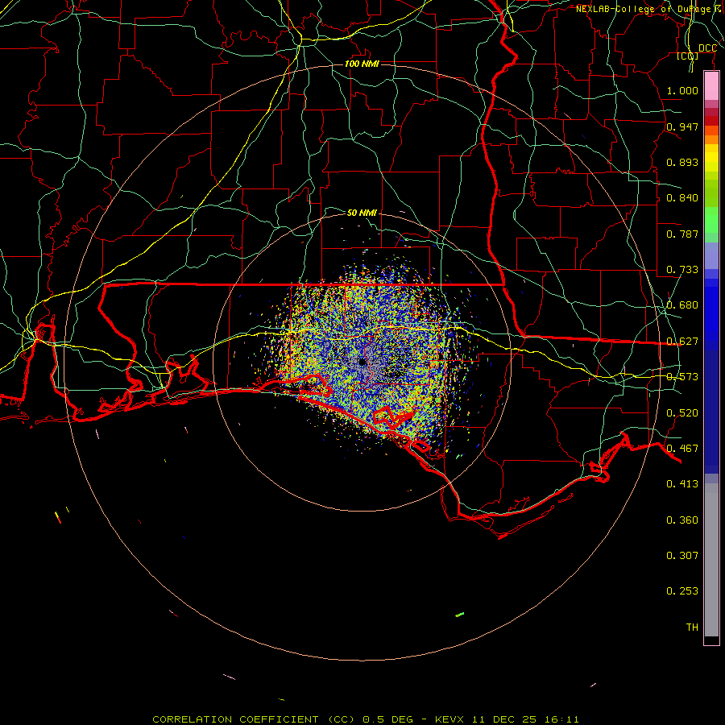
Task: Click the TH threshold legend label
Action: pos(692,628)
